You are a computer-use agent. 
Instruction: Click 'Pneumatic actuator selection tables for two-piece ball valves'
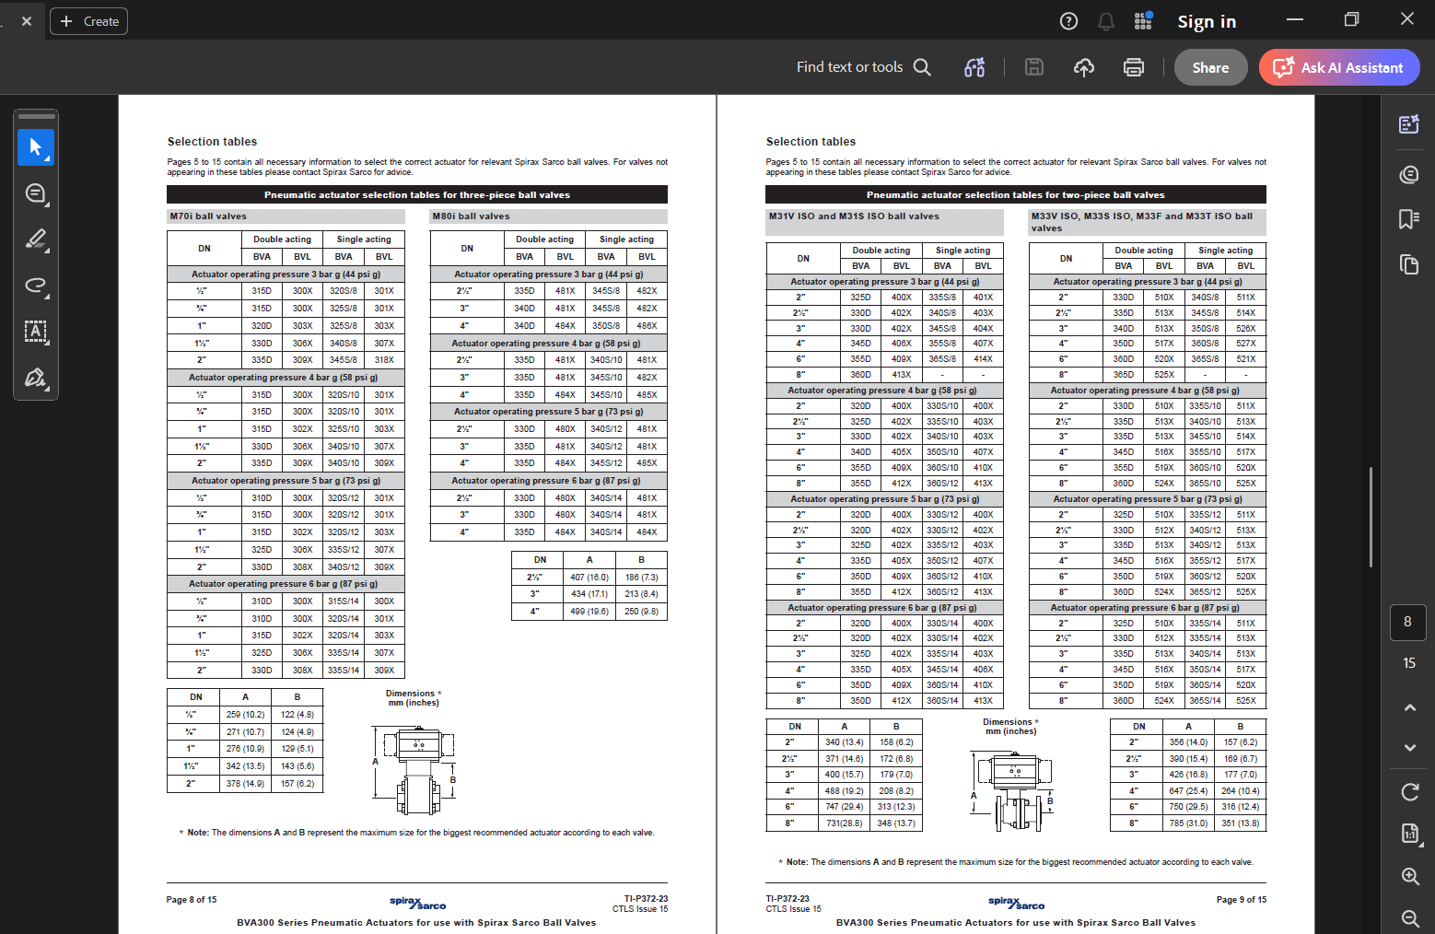(x=1016, y=195)
